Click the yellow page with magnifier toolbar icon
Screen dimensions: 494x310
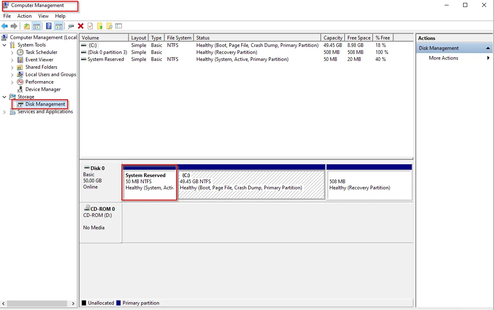click(109, 26)
